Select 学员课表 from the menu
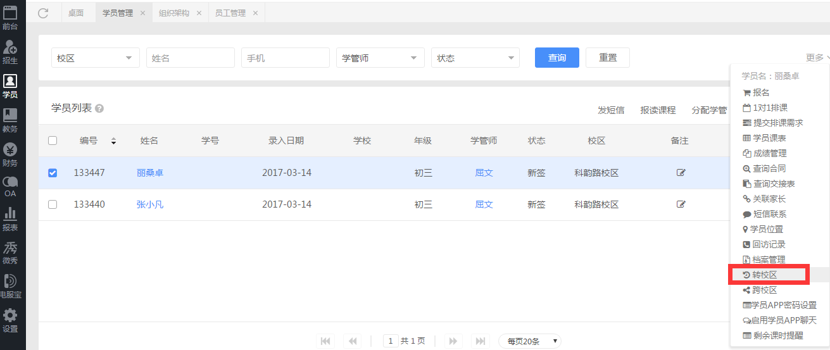Screen dimensions: 830x350 pos(764,138)
